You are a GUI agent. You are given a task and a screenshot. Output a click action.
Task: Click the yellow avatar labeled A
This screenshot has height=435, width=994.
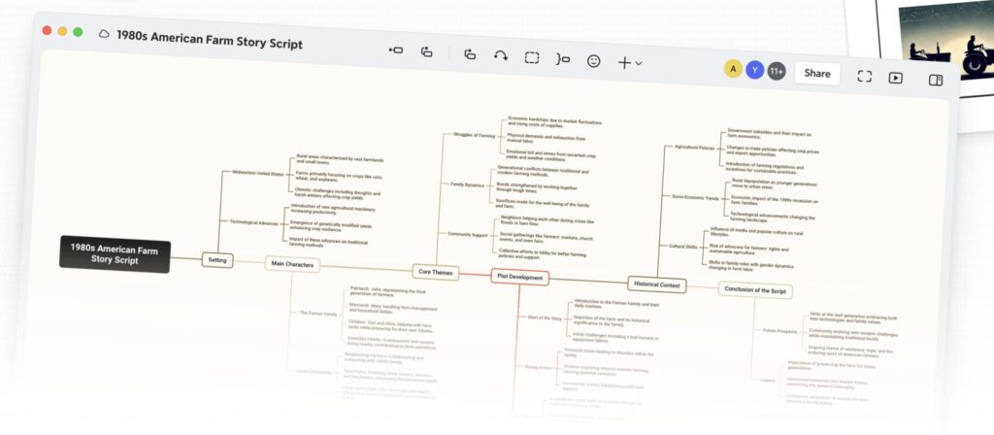click(x=734, y=69)
